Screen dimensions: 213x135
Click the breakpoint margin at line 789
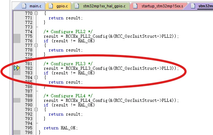tap(17, 100)
